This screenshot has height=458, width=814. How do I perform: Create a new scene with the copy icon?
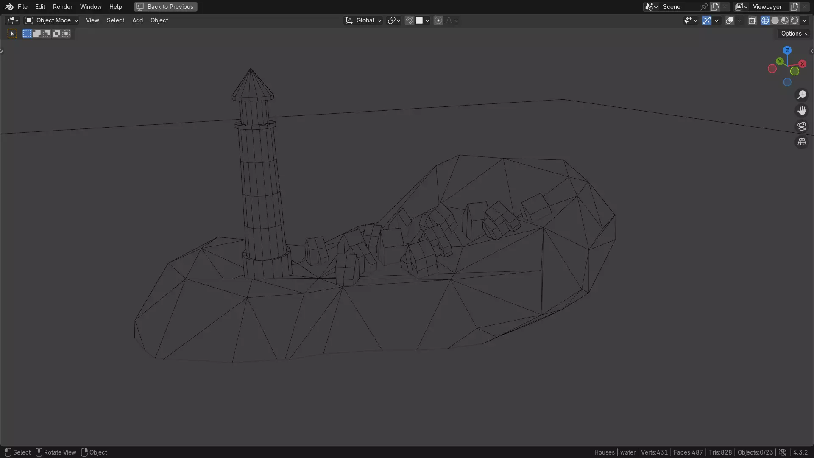point(715,7)
